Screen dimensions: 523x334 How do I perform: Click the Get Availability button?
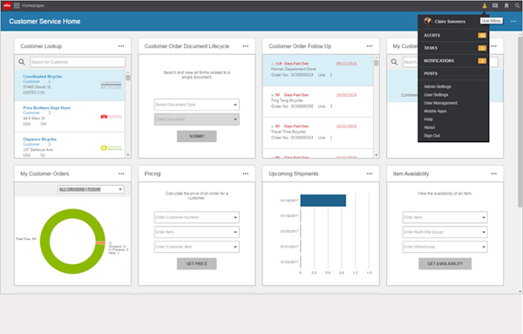pos(445,263)
